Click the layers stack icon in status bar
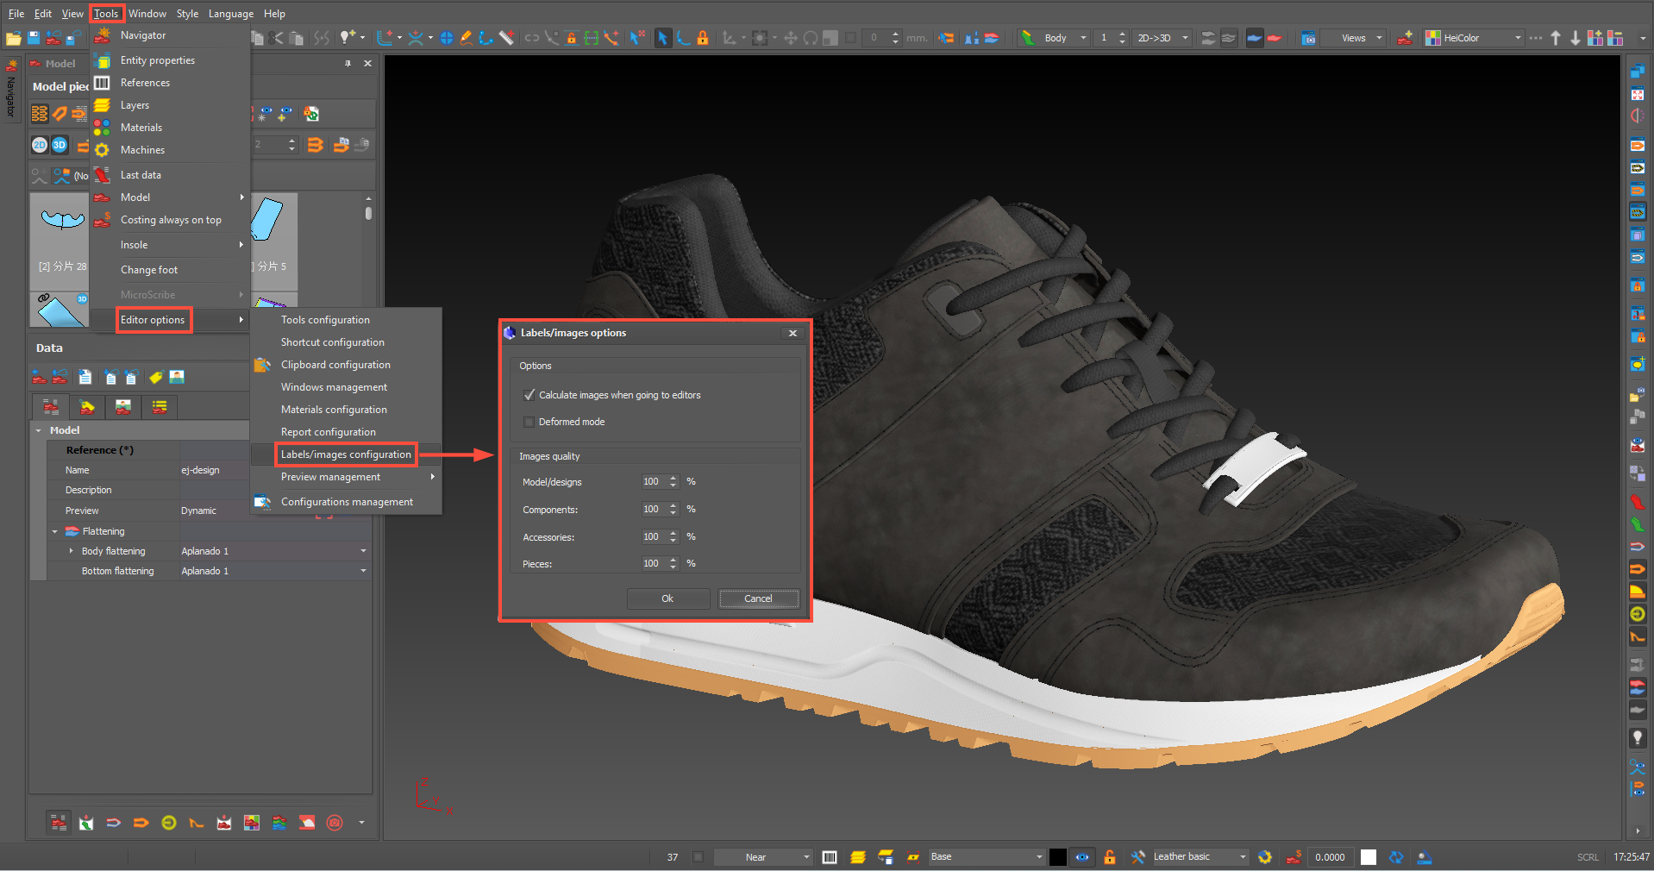This screenshot has height=871, width=1654. (857, 857)
